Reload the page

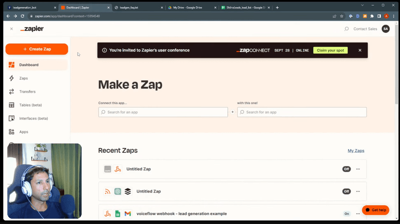[x=22, y=16]
